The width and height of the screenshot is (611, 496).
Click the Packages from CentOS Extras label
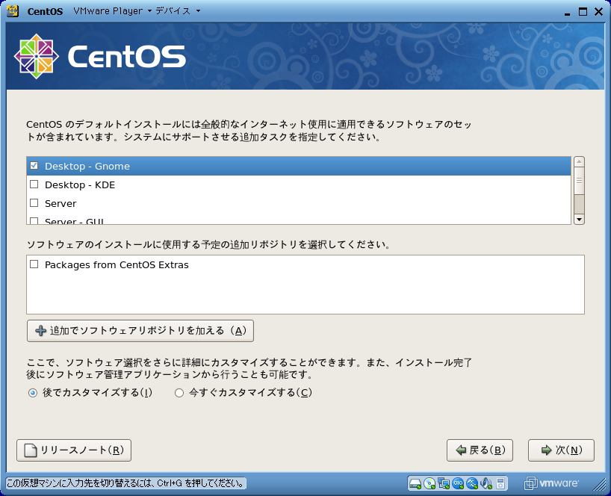tap(117, 264)
